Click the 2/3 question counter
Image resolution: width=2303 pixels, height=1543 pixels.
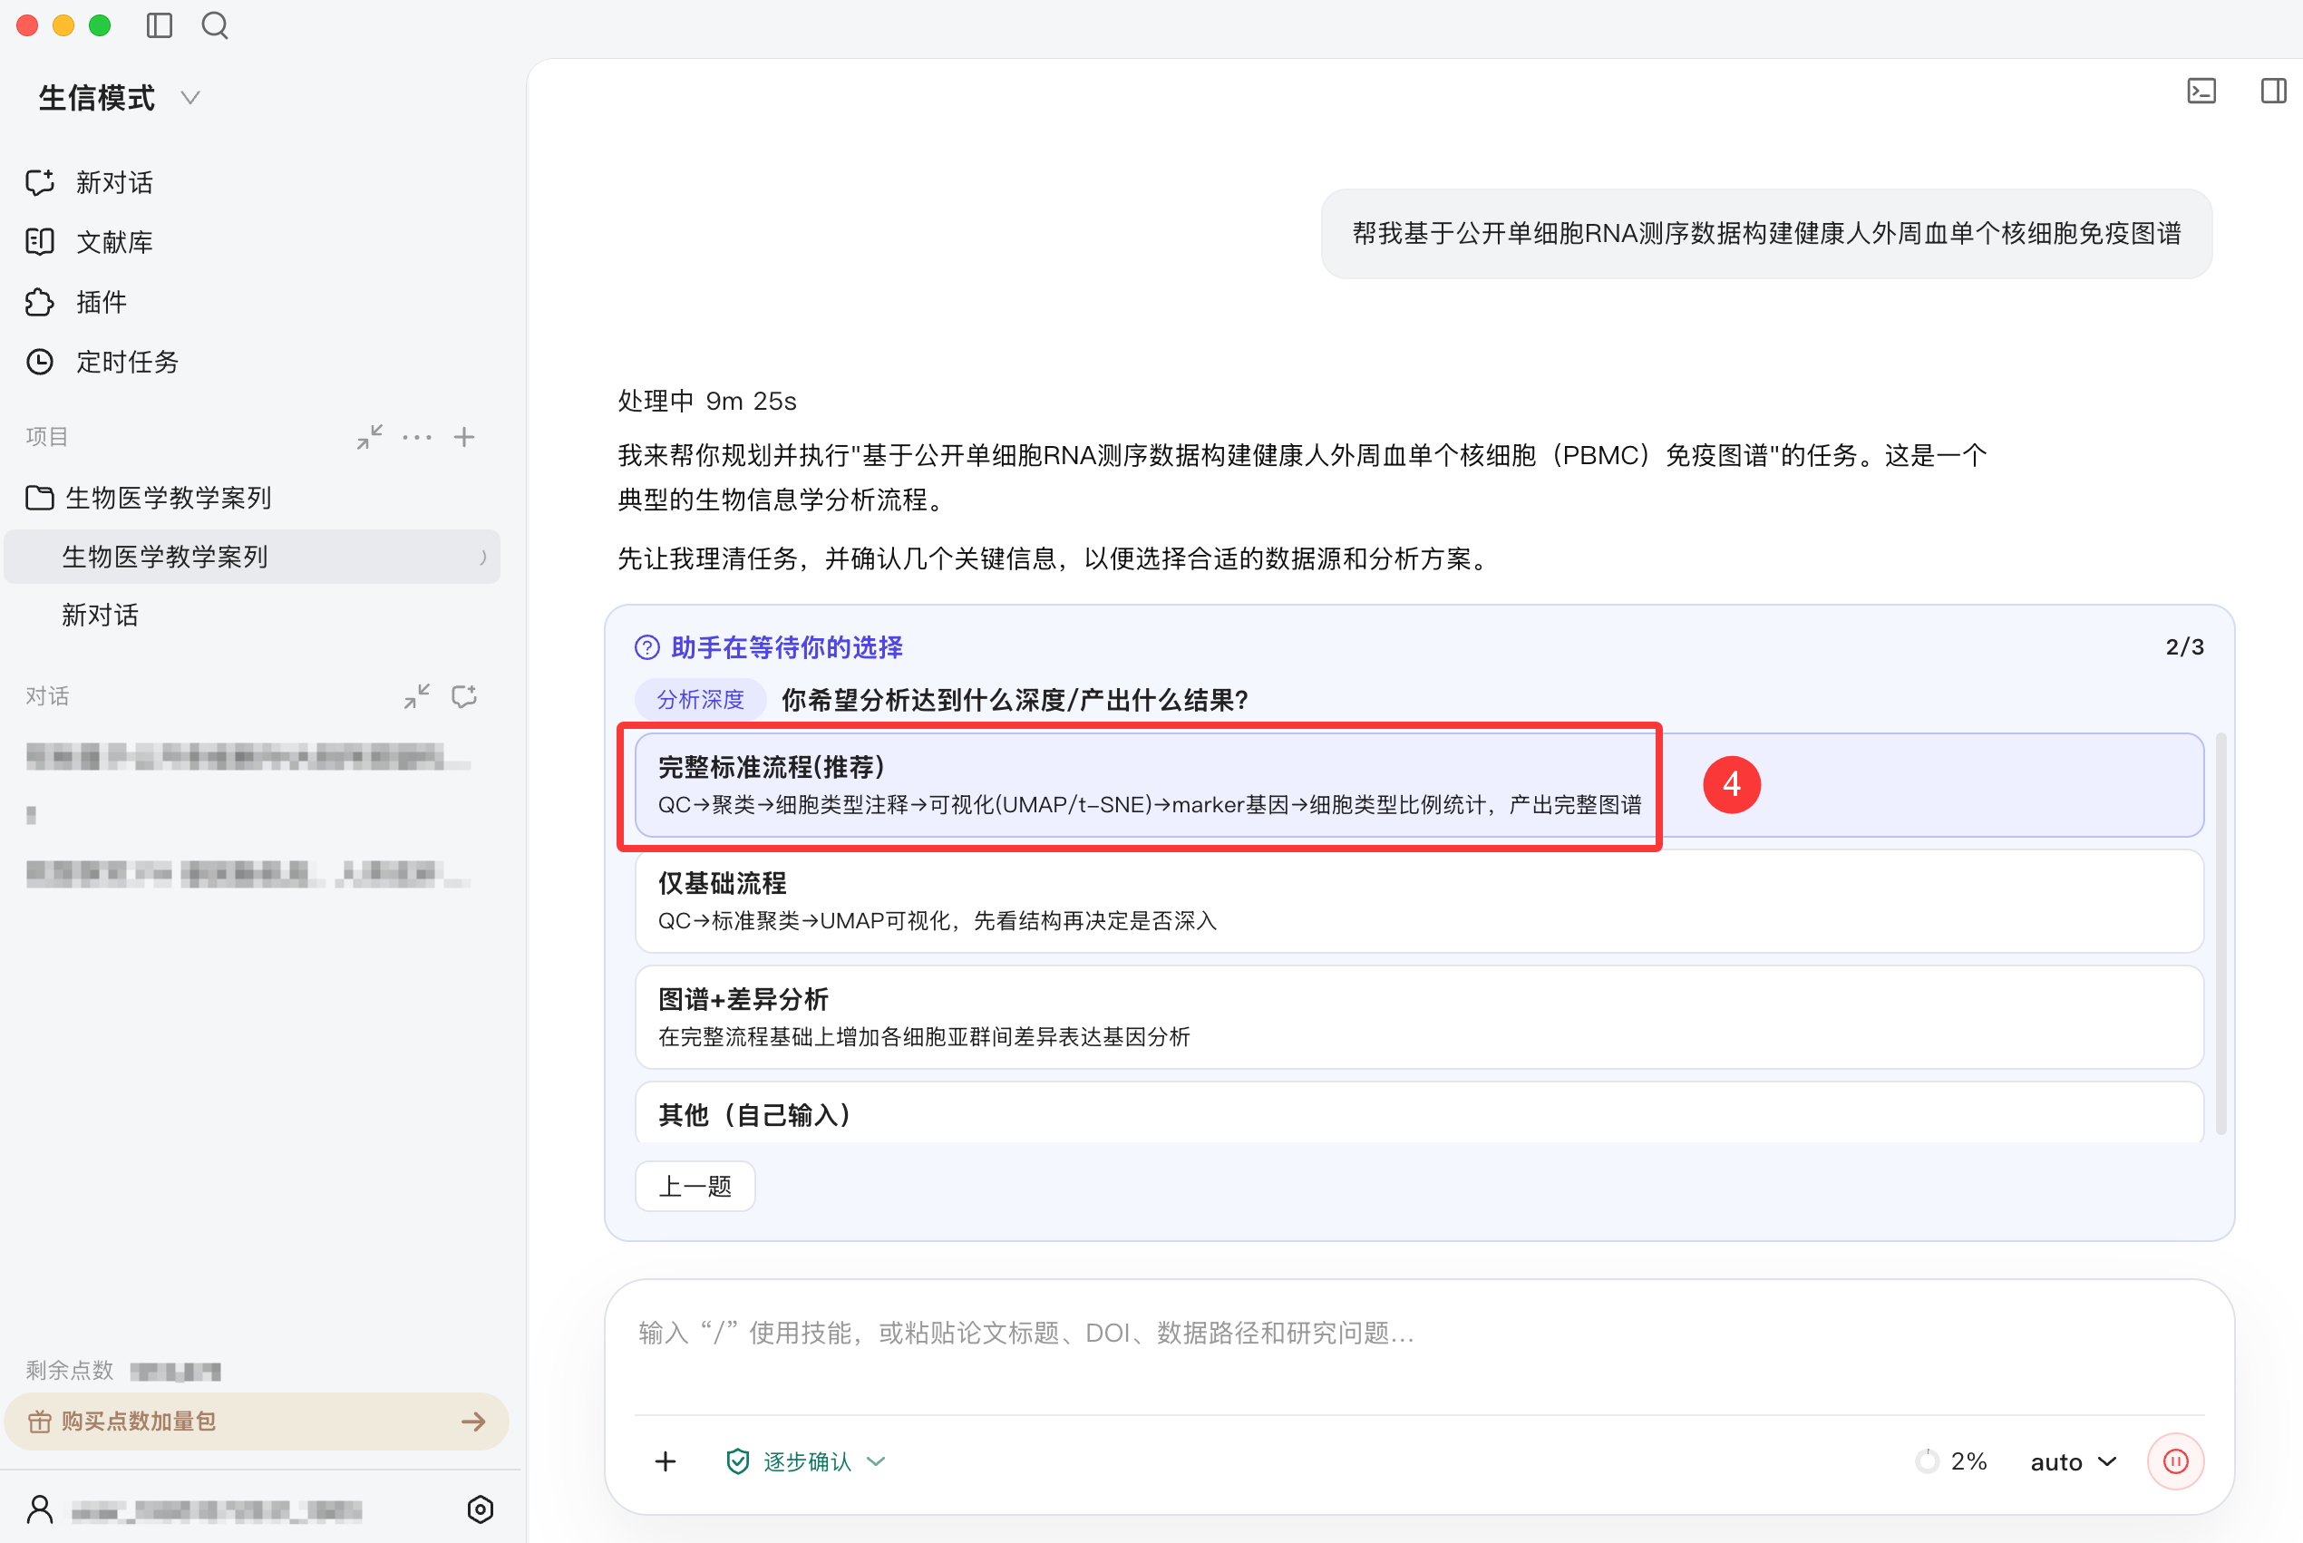tap(2184, 646)
